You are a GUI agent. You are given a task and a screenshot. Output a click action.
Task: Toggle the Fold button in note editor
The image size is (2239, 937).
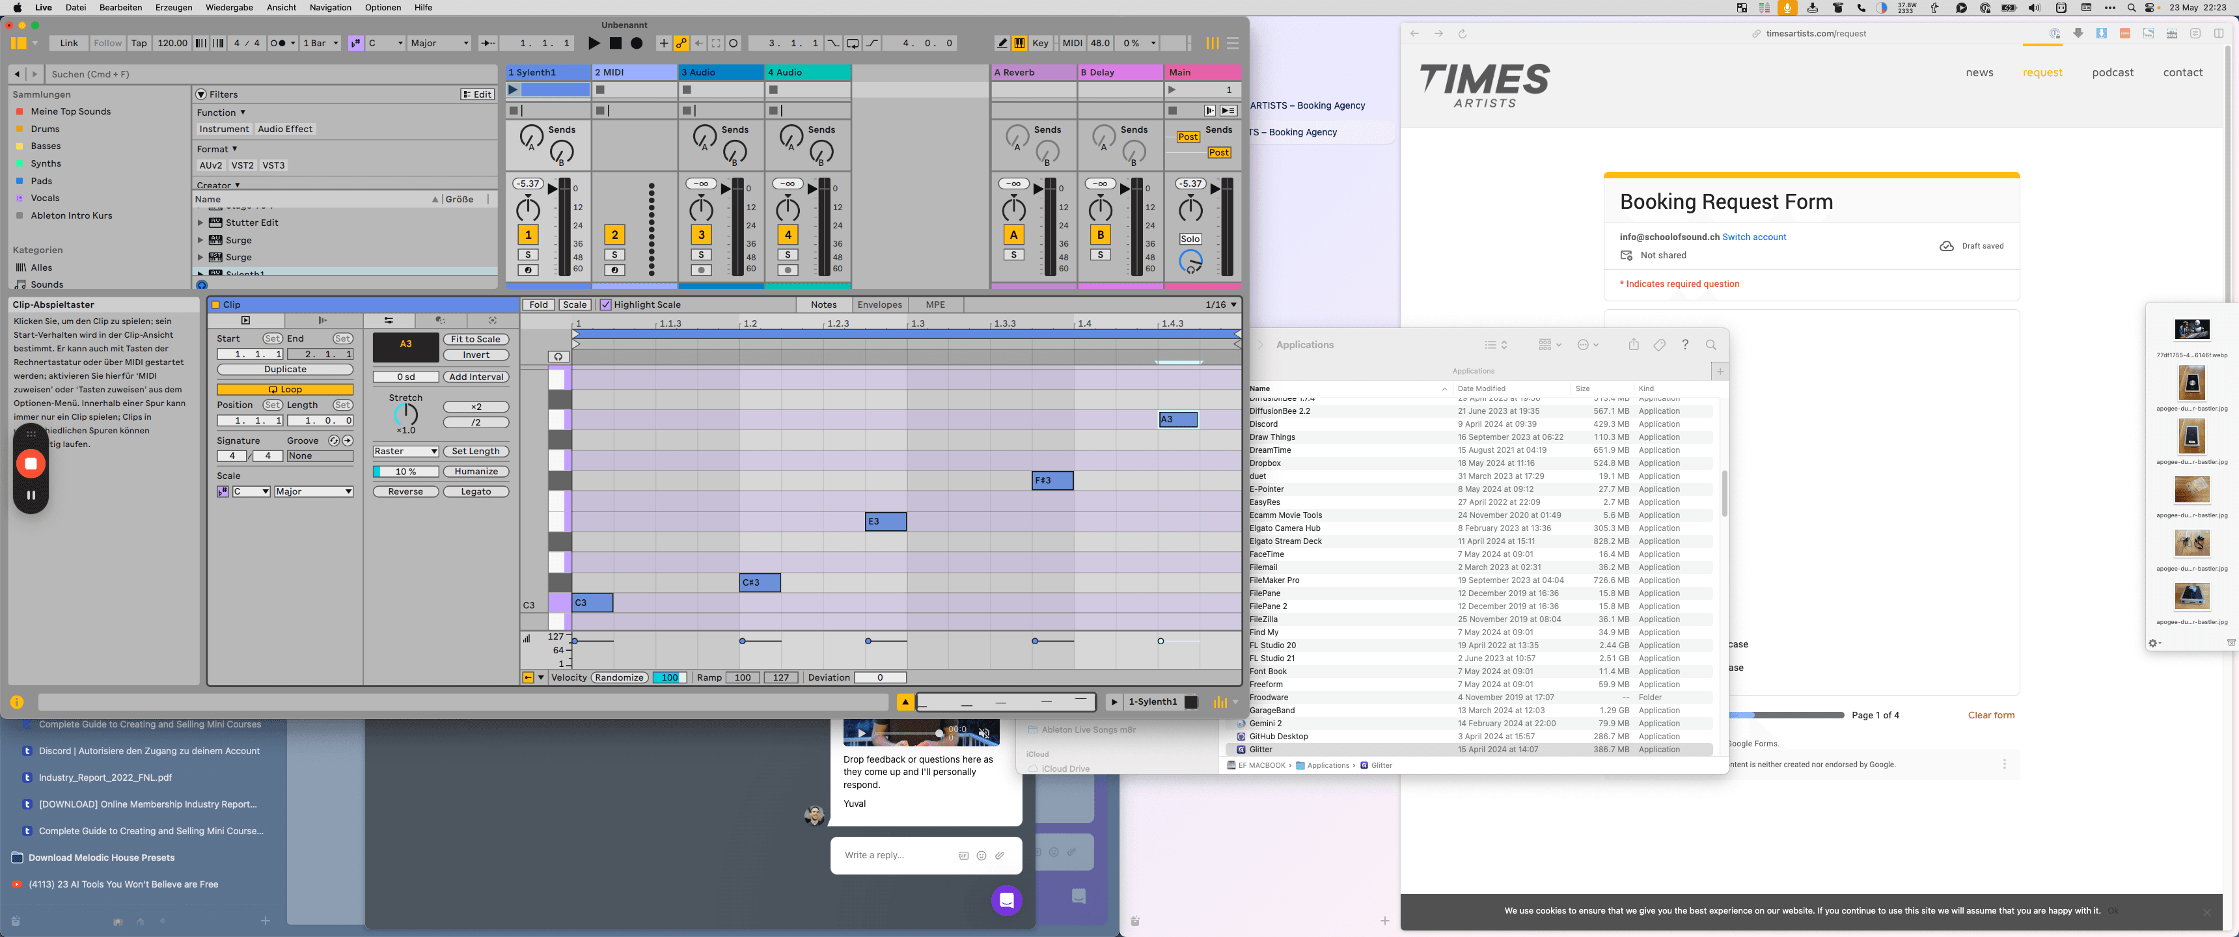(x=539, y=305)
